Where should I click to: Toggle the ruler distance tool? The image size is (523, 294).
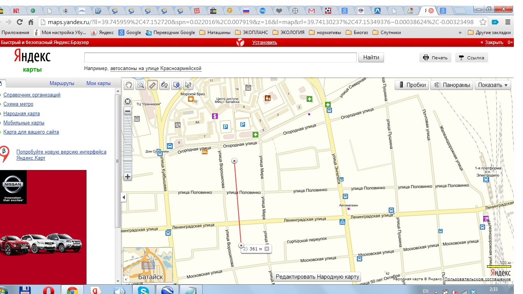(152, 85)
